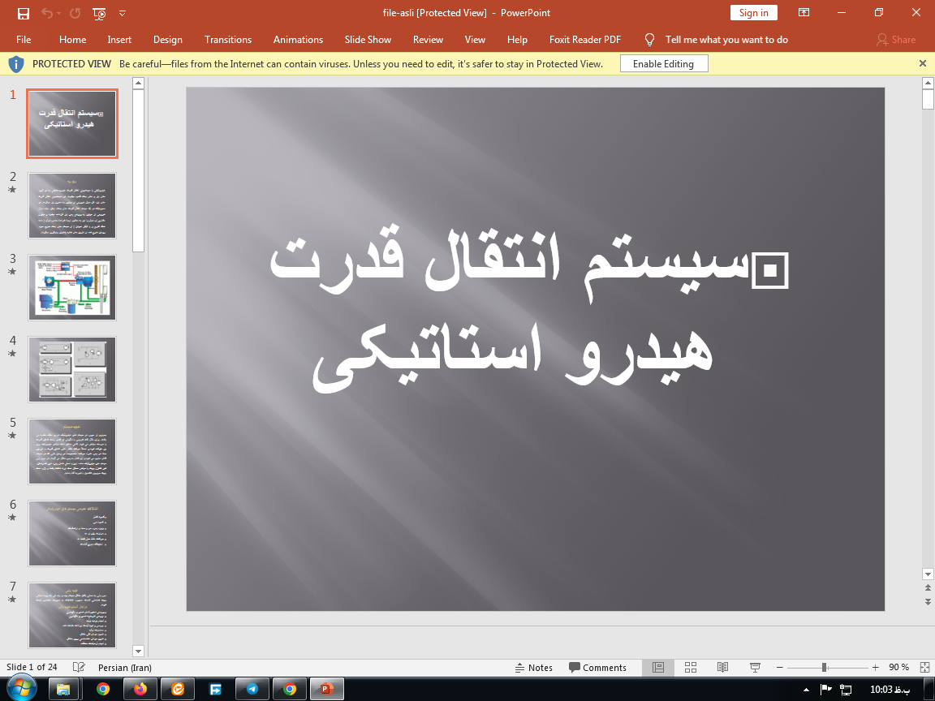Go to previous slide using double-up arrow
Screen dimensions: 935x701
[x=928, y=588]
